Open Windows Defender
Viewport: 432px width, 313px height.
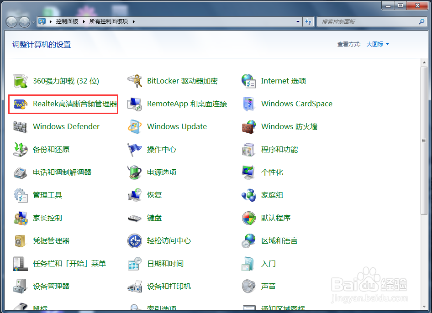pos(66,126)
